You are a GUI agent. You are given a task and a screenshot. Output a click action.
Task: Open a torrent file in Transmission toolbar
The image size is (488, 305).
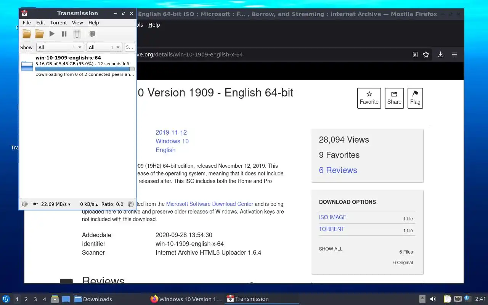pos(27,34)
